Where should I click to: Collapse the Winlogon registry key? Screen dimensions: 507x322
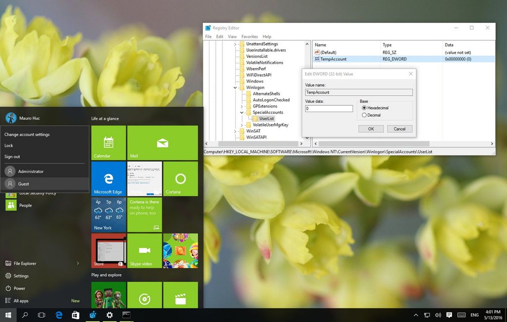point(235,87)
